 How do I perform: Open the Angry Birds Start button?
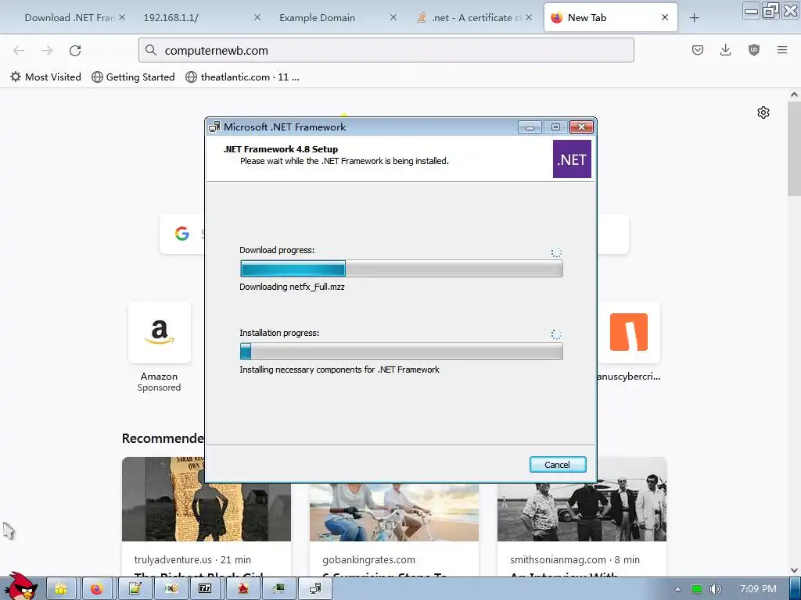[x=20, y=586]
